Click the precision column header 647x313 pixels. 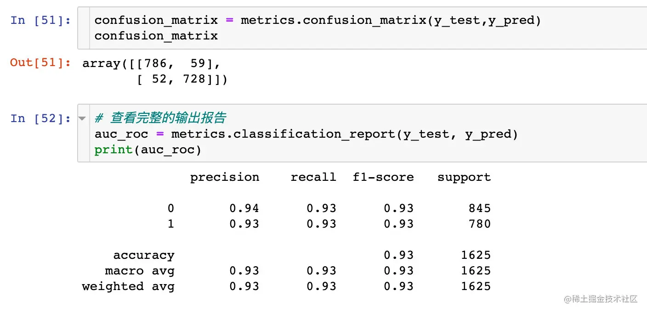[225, 177]
